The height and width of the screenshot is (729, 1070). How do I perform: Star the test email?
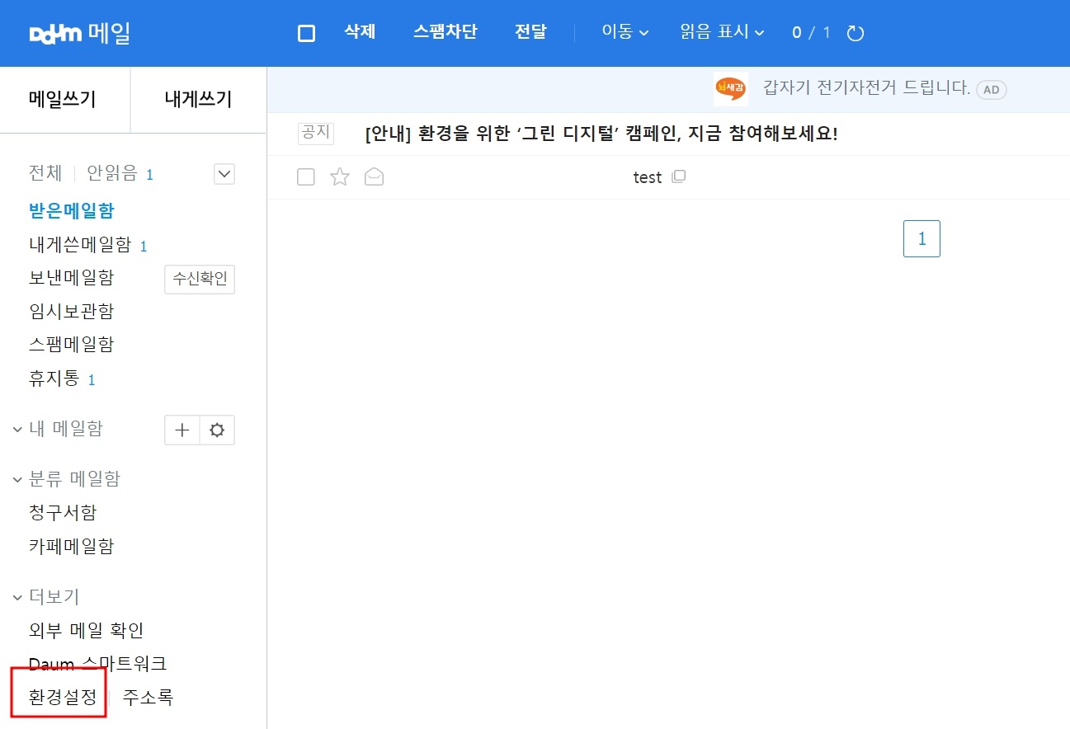point(339,176)
